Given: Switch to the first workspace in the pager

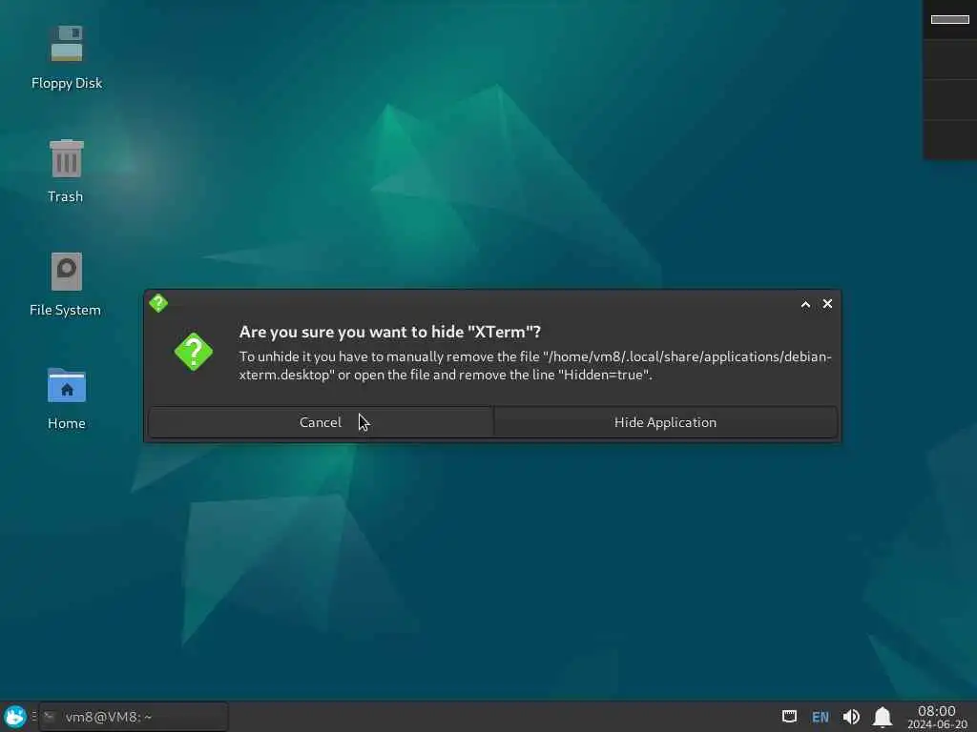Looking at the screenshot, I should click(949, 19).
